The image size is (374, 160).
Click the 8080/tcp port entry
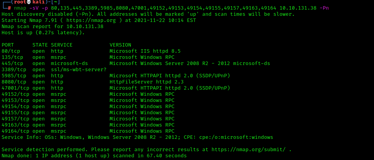(x=14, y=82)
